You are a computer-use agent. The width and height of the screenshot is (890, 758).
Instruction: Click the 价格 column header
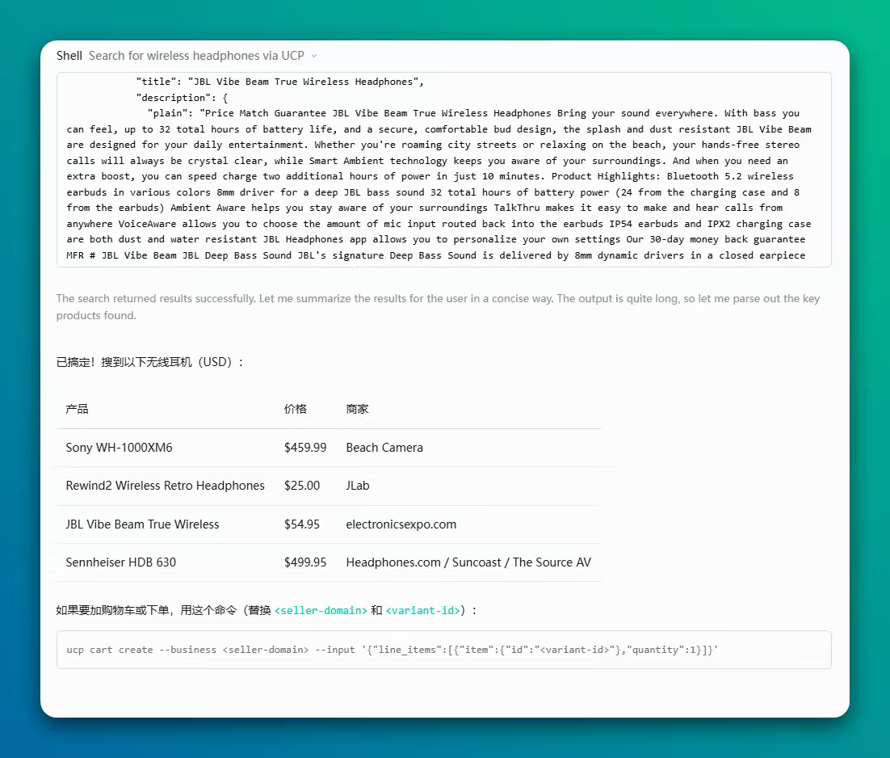pyautogui.click(x=296, y=409)
